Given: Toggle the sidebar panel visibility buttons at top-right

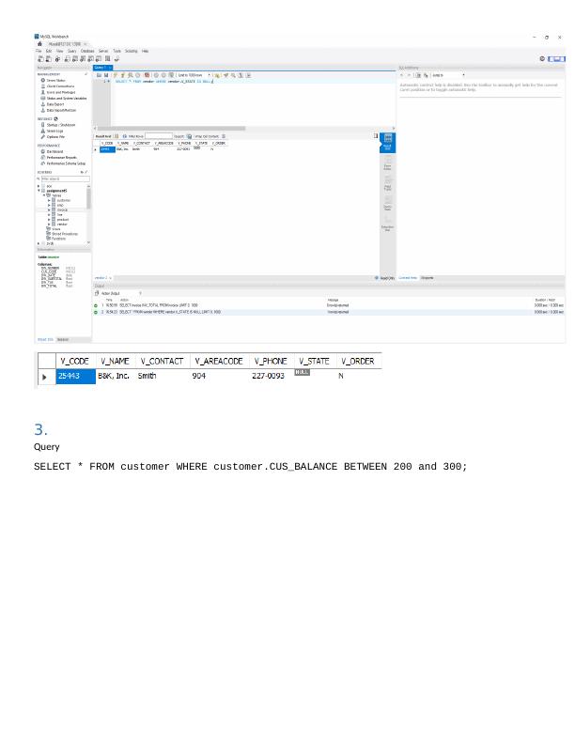Looking at the screenshot, I should click(557, 59).
